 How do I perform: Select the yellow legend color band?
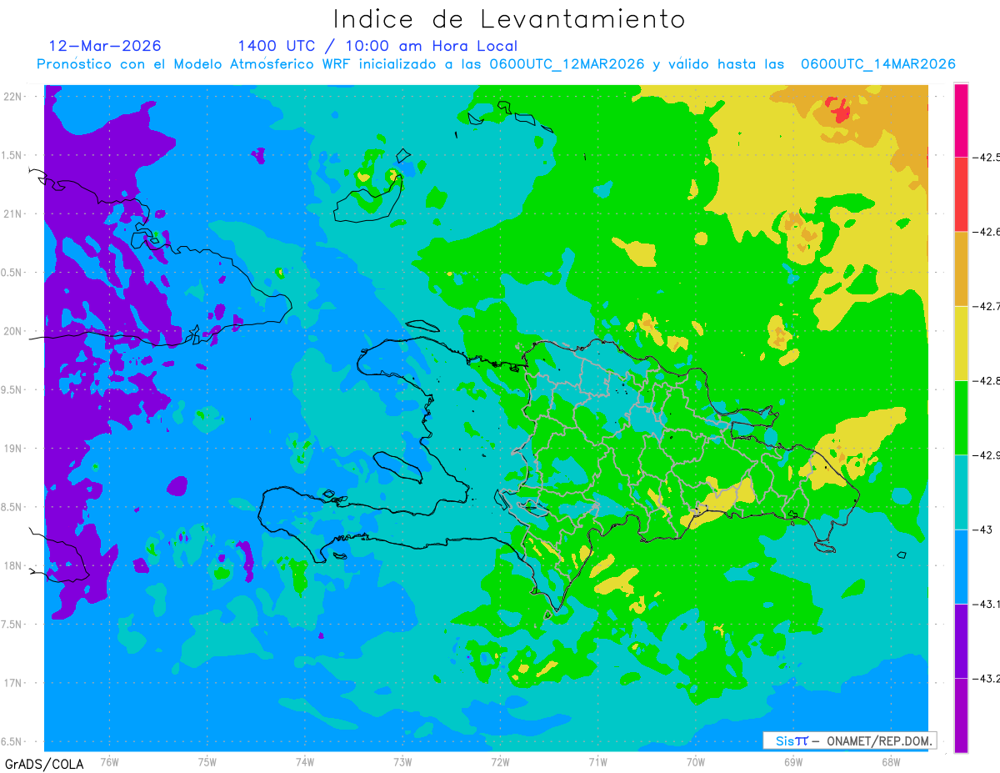[x=961, y=343]
